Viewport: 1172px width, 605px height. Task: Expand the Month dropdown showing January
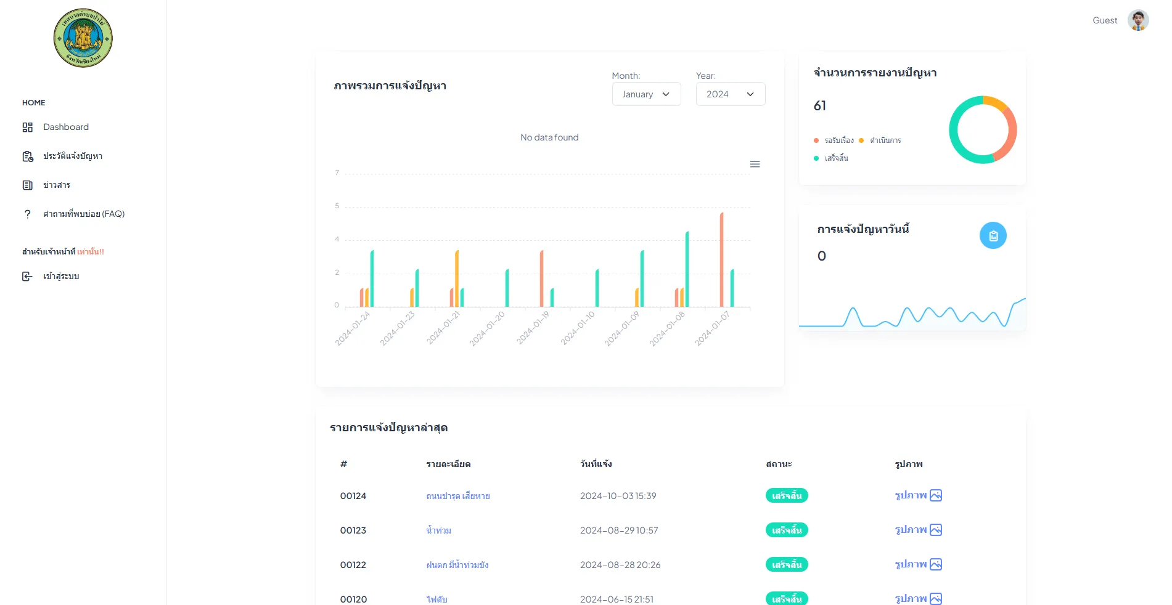pos(646,94)
